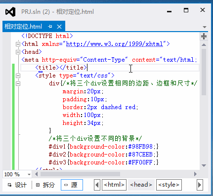Click the editor split handle icon
Screen dimensions: 213x196
pos(204,37)
